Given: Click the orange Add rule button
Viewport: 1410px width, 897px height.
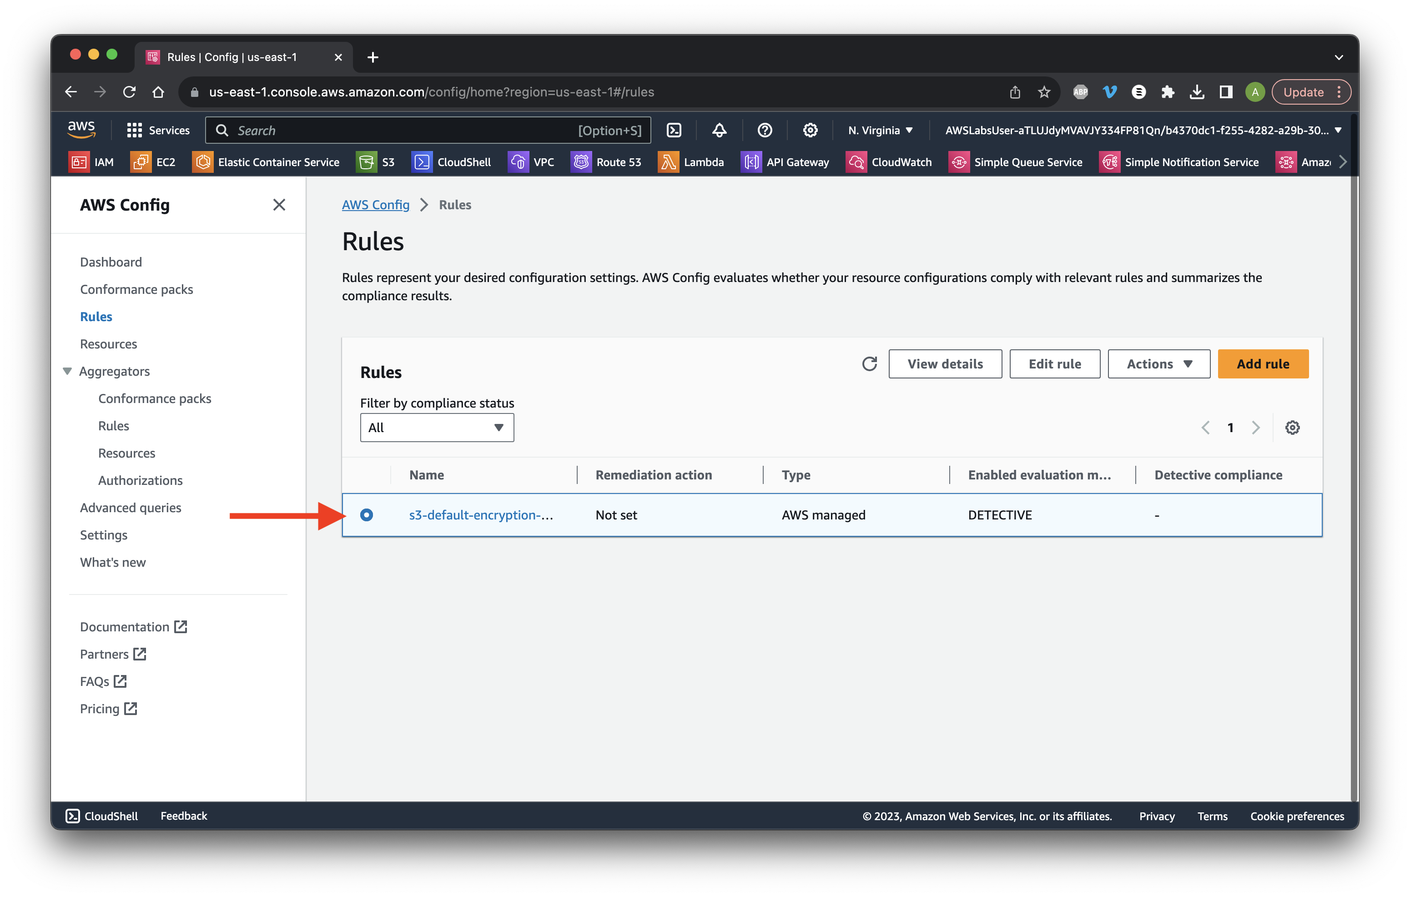Looking at the screenshot, I should [x=1263, y=363].
